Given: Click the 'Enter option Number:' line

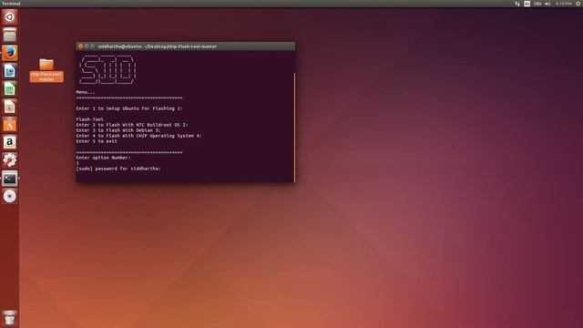Looking at the screenshot, I should tap(103, 158).
